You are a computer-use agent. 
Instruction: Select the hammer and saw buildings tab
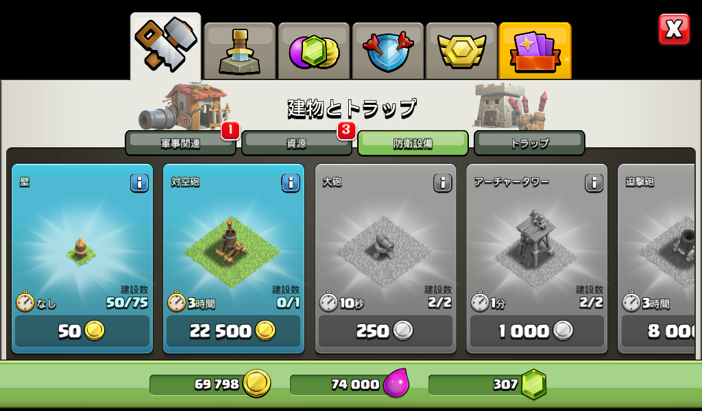(x=166, y=47)
